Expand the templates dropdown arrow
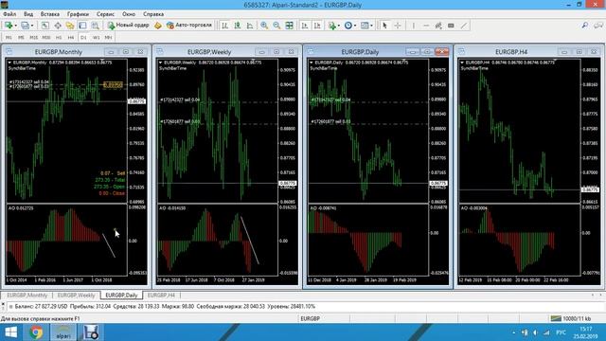The width and height of the screenshot is (606, 341). [371, 26]
